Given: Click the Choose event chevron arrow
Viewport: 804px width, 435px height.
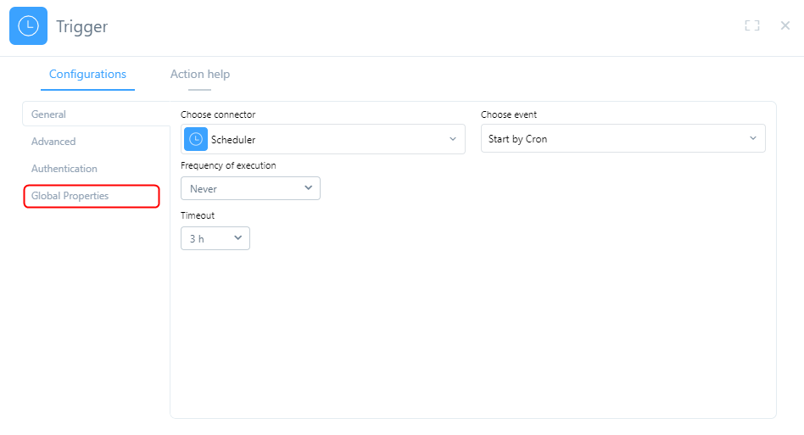Looking at the screenshot, I should [x=752, y=139].
